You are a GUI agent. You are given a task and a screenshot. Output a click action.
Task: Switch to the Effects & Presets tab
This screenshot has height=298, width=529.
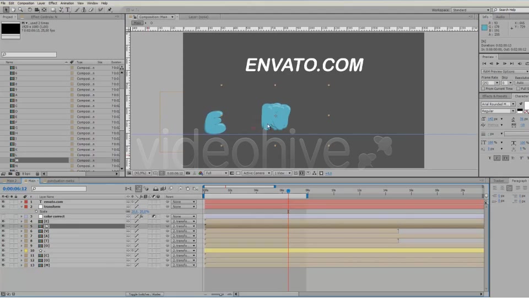[x=495, y=96]
